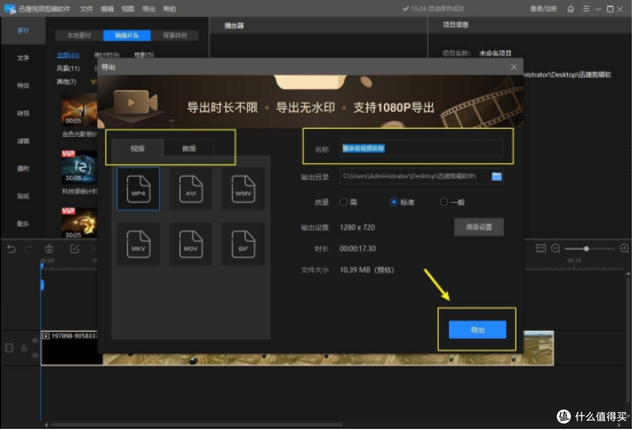Screen dimensions: 633x430
Task: Open the 转场 (transition) sidebar section
Action: pos(23,113)
